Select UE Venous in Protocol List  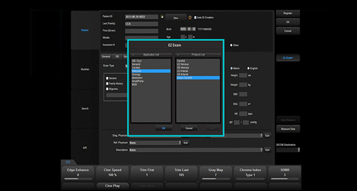click(198, 67)
